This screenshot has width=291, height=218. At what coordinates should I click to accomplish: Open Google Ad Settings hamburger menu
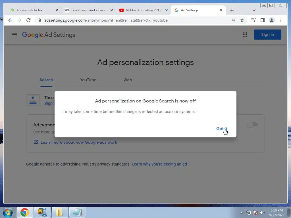(x=14, y=35)
